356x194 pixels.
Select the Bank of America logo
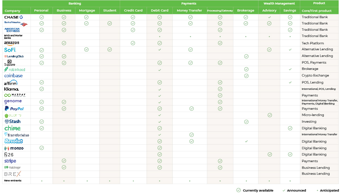pos(16,23)
